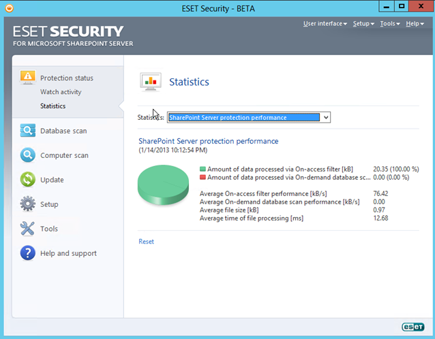Open Protection status section
This screenshot has height=339, width=435.
coord(67,78)
